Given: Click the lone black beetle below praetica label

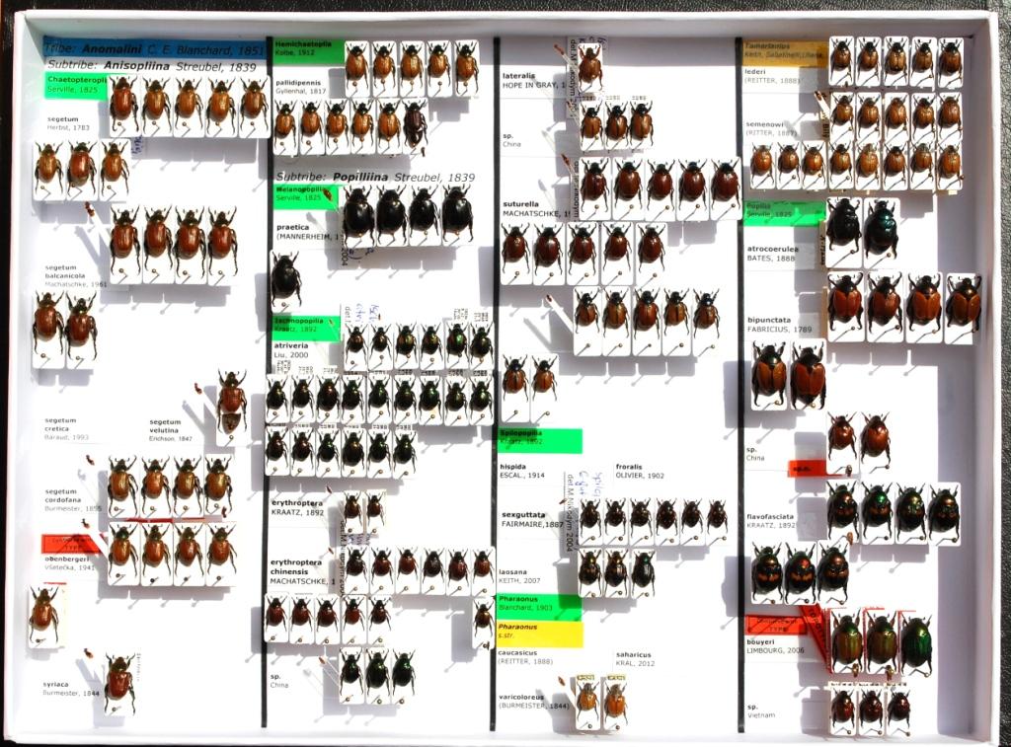Looking at the screenshot, I should click(285, 277).
